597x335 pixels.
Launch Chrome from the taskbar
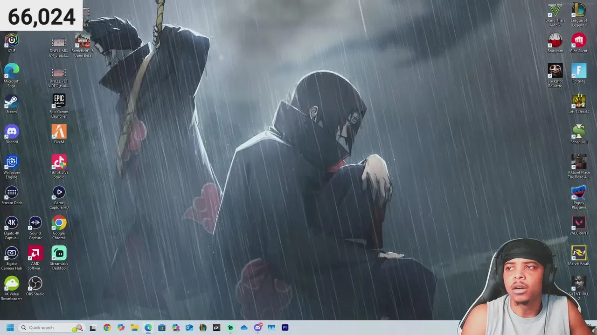pos(107,328)
